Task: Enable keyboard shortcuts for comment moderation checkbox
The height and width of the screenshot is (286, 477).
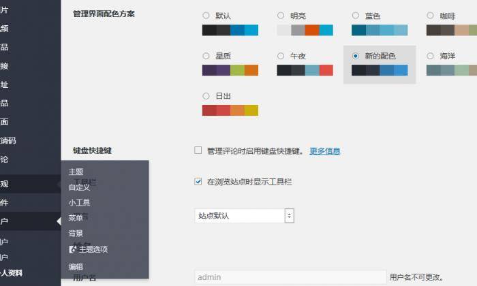Action: pyautogui.click(x=198, y=150)
